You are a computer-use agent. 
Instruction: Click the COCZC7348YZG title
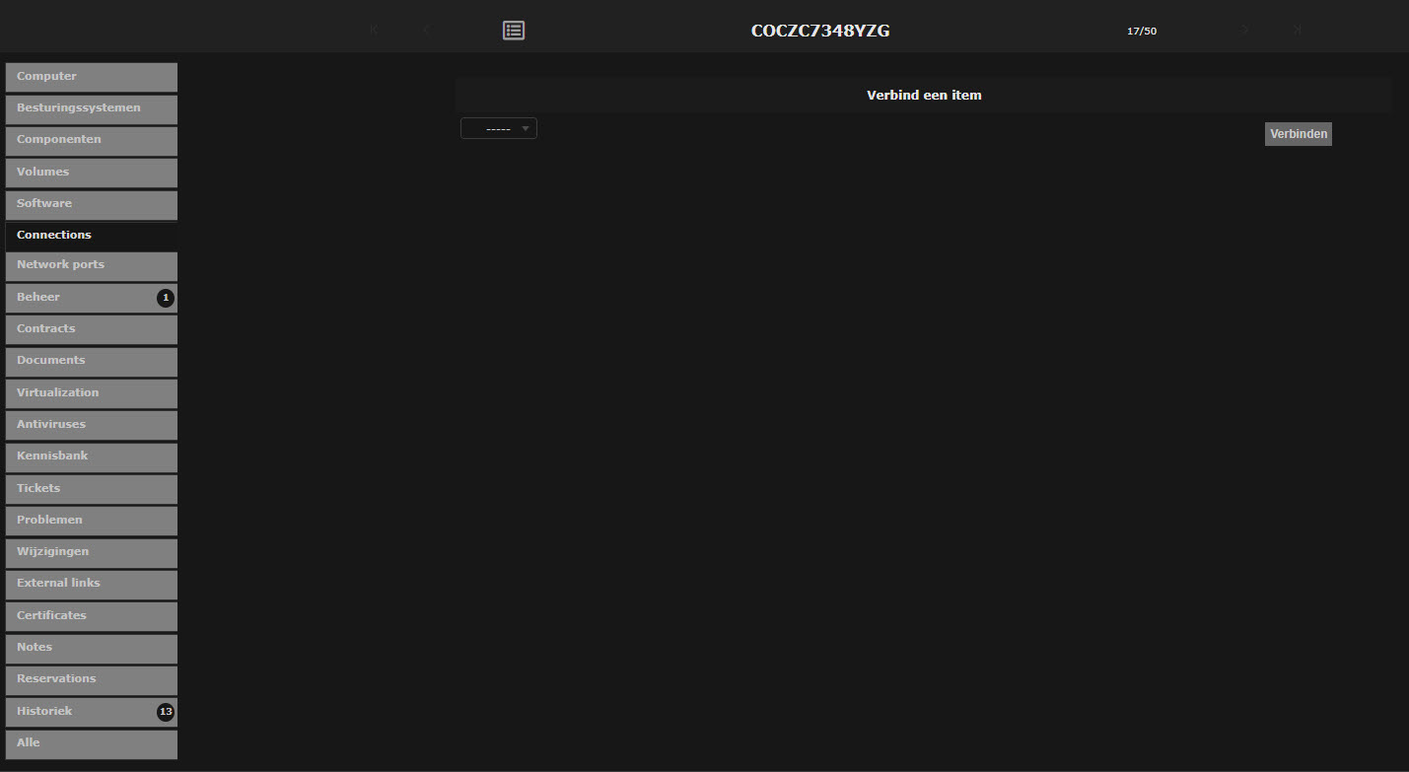tap(820, 31)
